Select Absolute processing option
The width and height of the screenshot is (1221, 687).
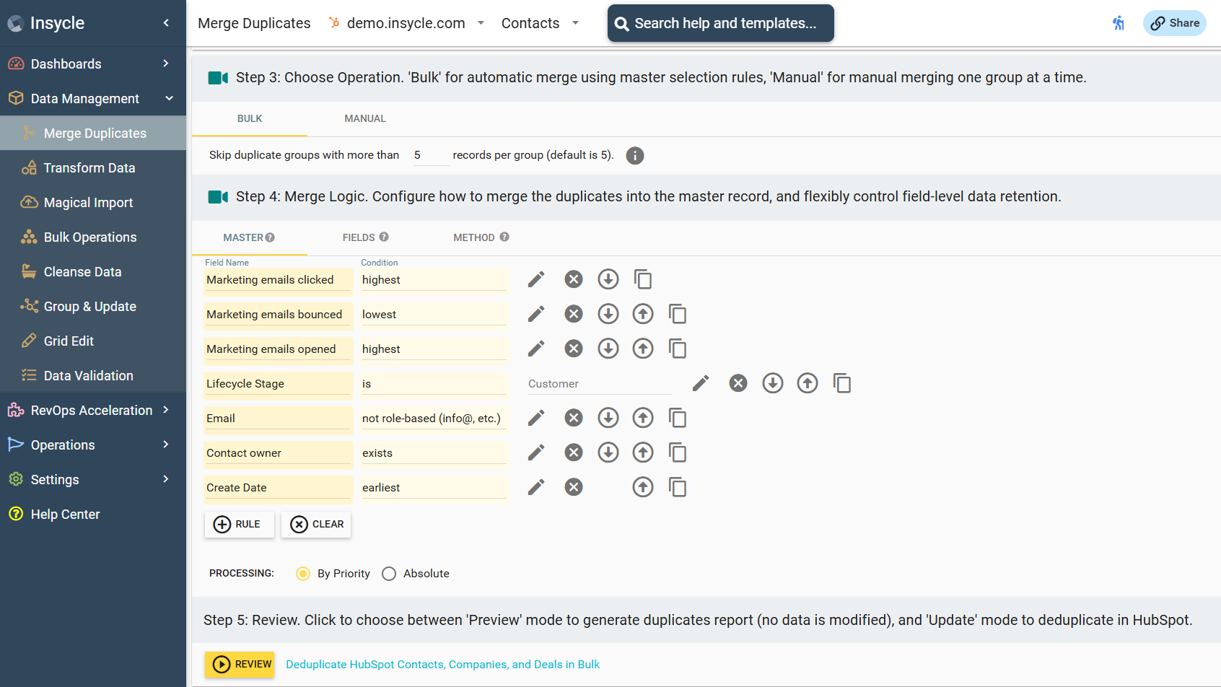[389, 574]
